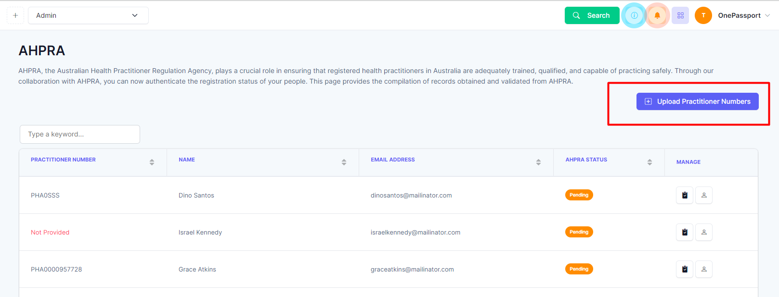Screen dimensions: 779x297
Task: Click the name Israel Kennedy
Action: click(x=200, y=232)
